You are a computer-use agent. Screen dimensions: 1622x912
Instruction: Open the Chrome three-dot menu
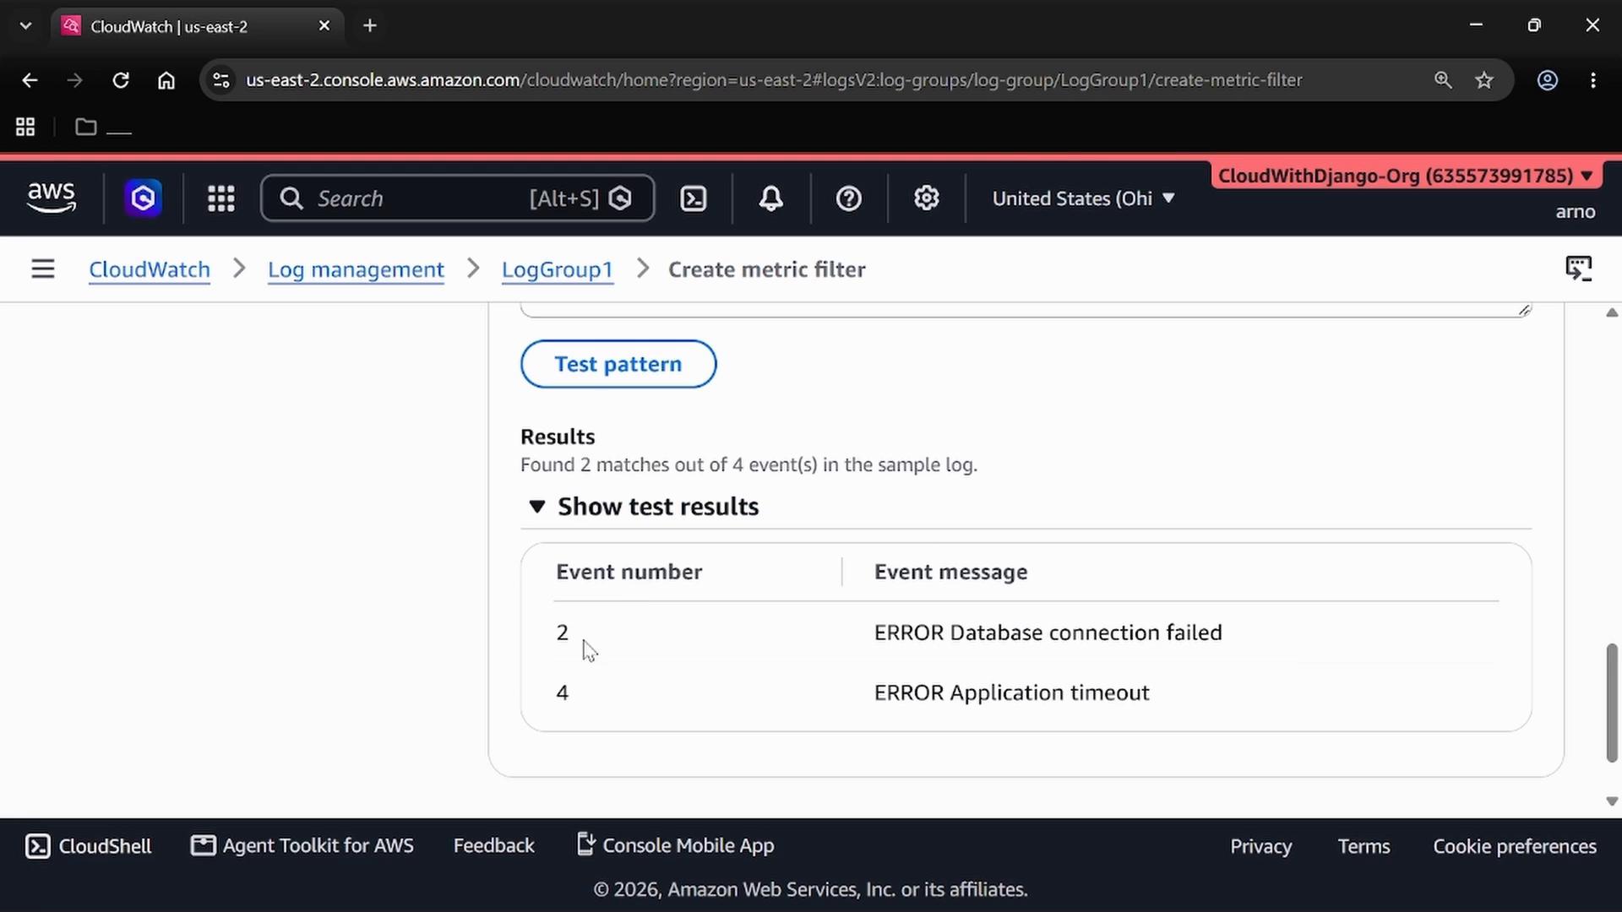(1593, 80)
